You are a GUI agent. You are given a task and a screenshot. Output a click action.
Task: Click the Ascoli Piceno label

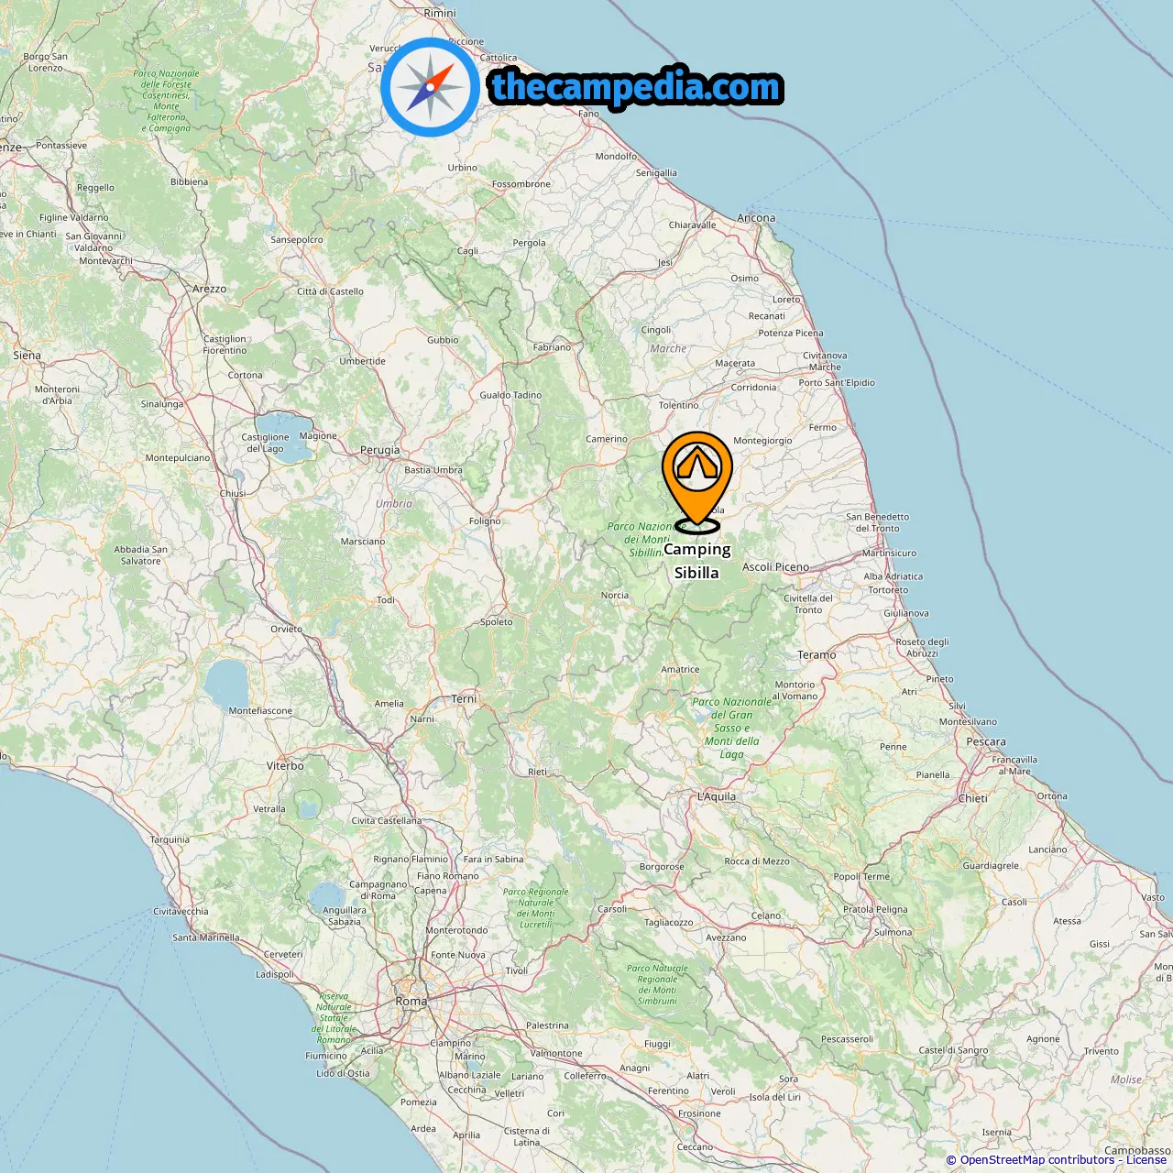click(775, 567)
